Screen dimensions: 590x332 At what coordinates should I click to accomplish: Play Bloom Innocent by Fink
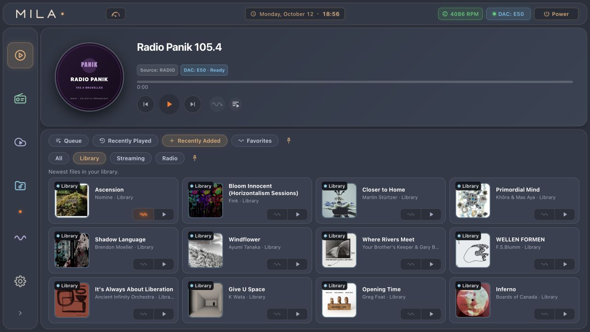(x=298, y=214)
